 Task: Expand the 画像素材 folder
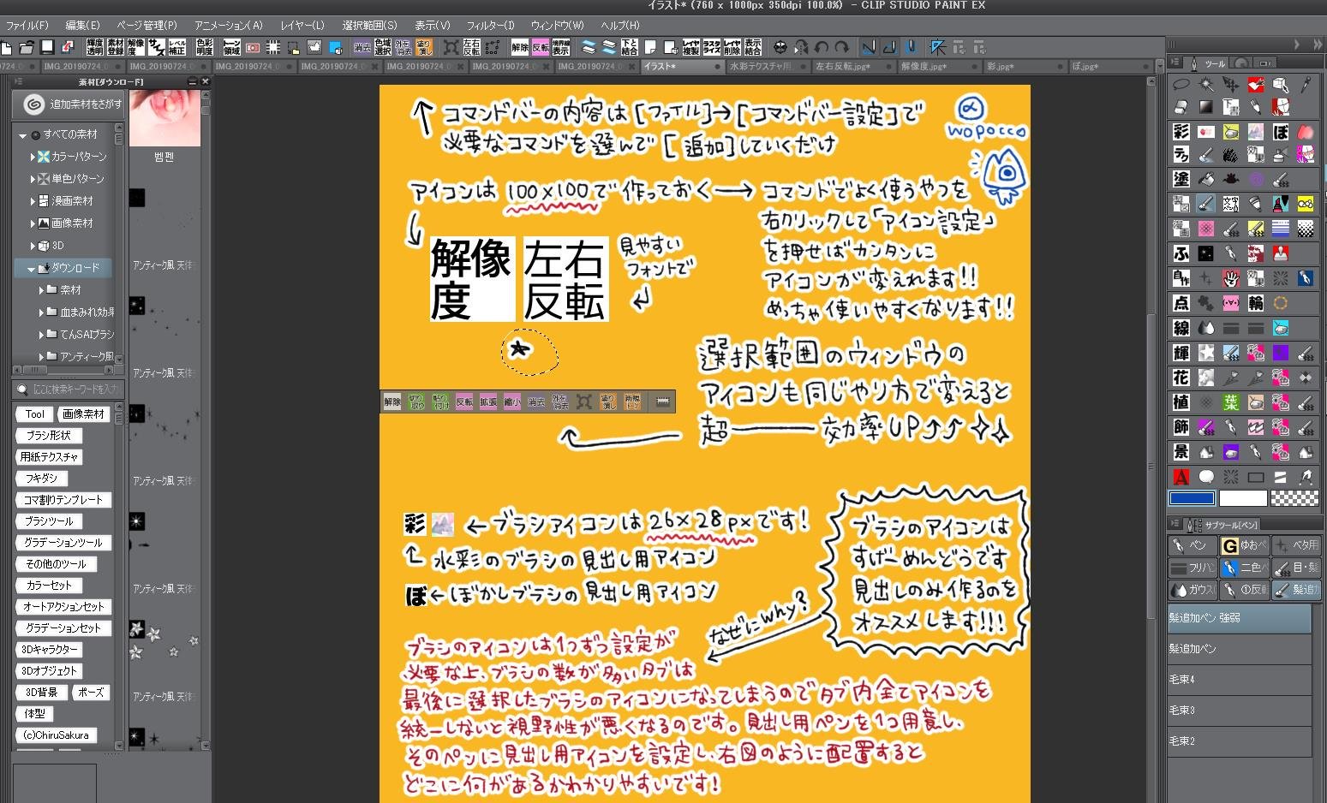pos(33,223)
